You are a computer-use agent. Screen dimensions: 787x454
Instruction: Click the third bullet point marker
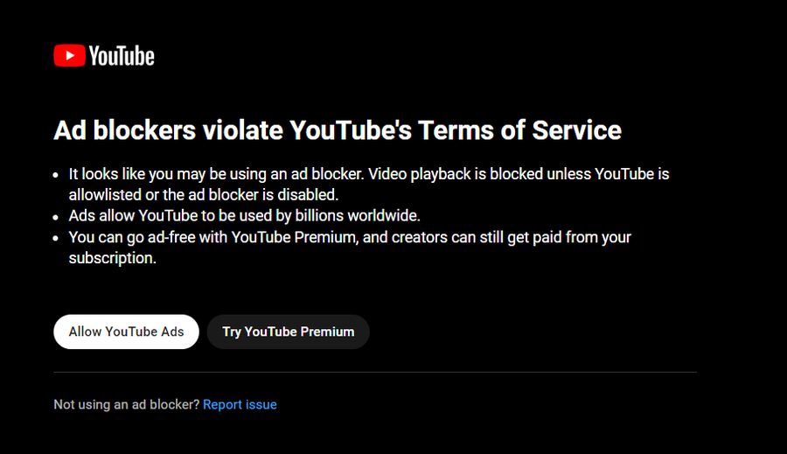[x=58, y=237]
